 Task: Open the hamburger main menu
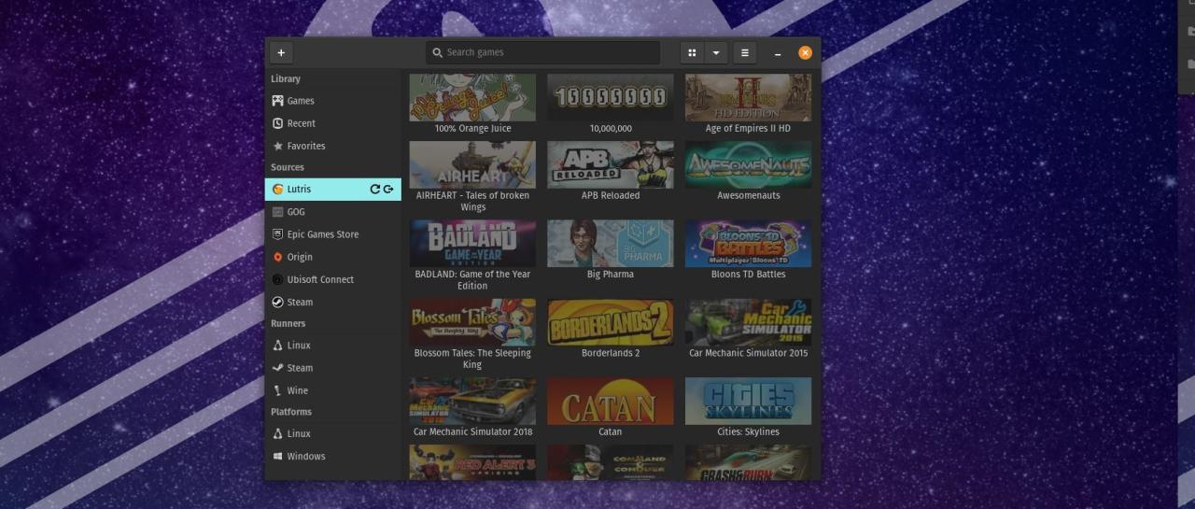[744, 52]
